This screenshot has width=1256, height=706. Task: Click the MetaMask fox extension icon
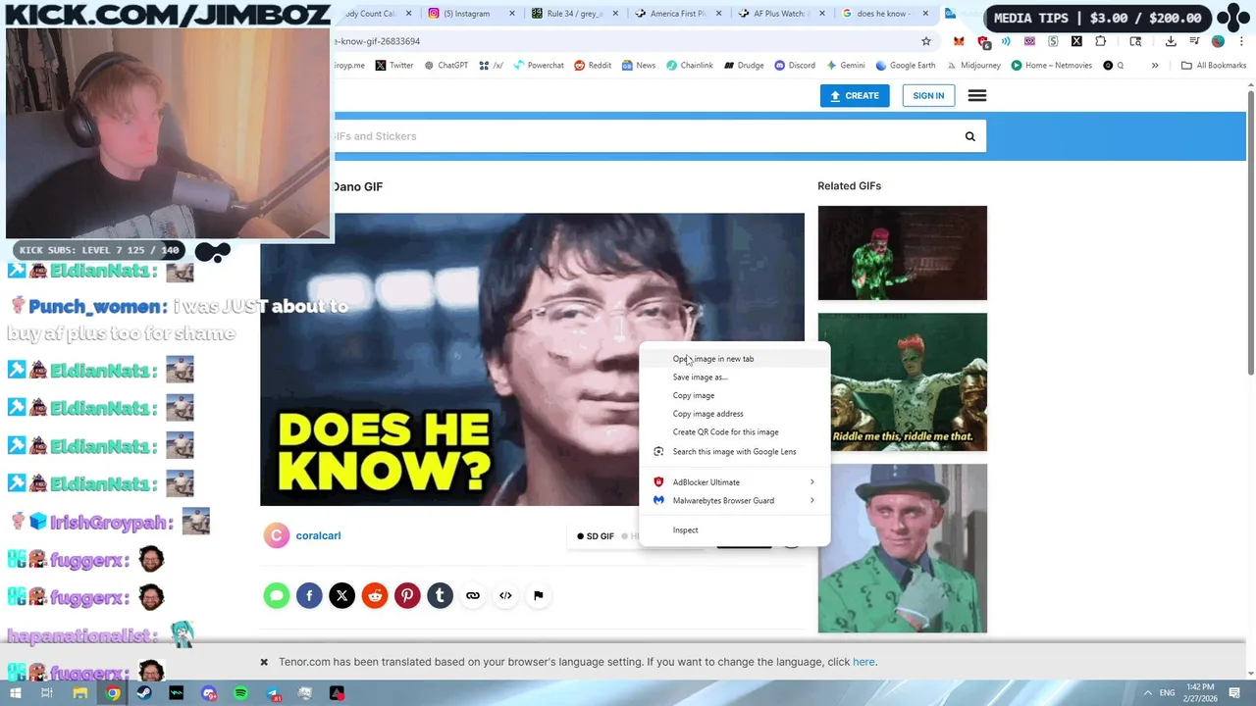point(959,41)
